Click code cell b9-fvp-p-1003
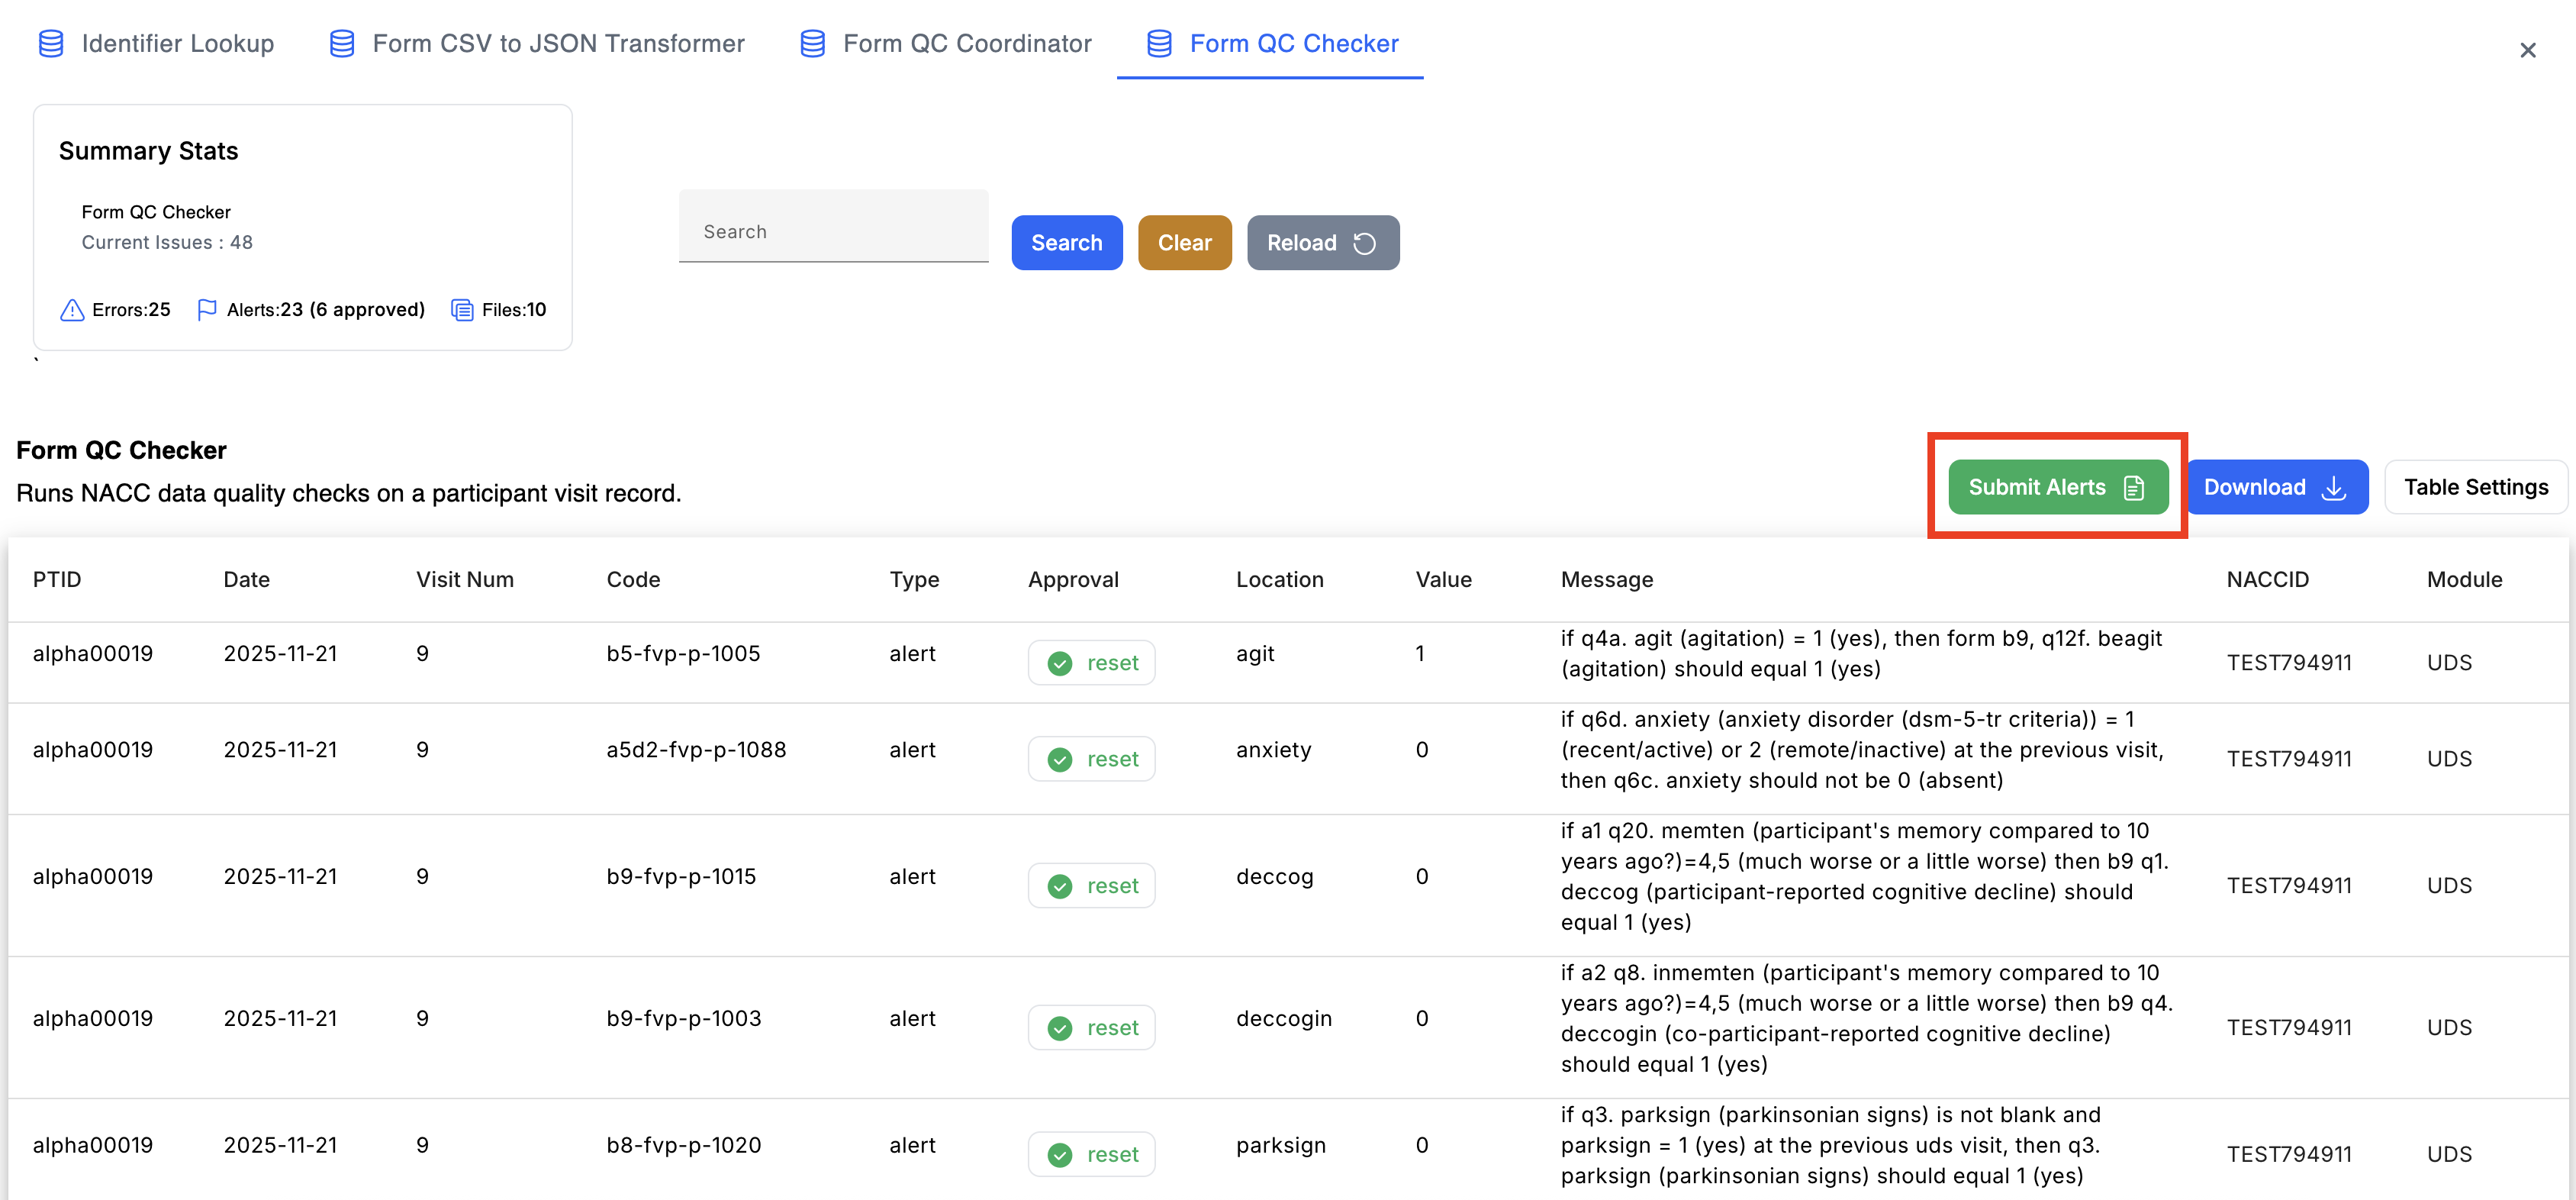Screen dimensions: 2576x1200 [x=684, y=1019]
